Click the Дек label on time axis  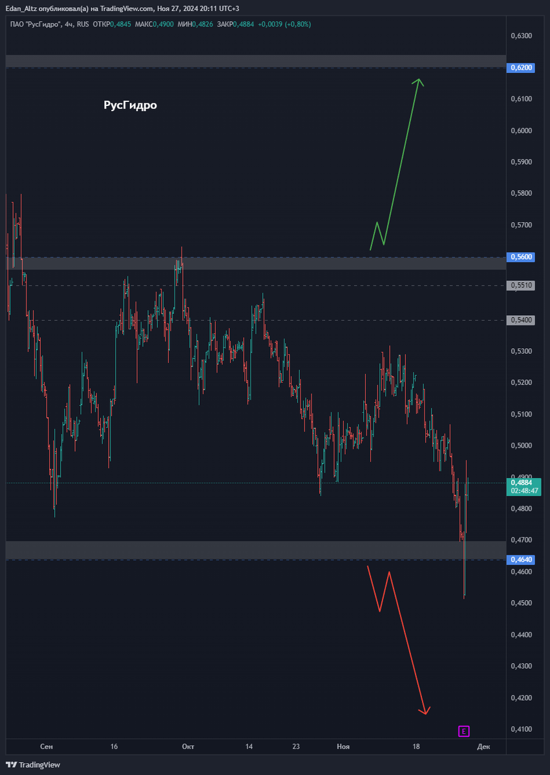pyautogui.click(x=484, y=747)
